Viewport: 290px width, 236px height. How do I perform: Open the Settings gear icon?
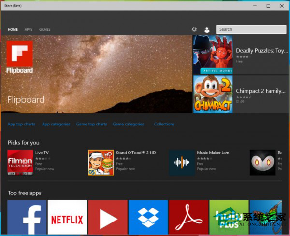194,29
